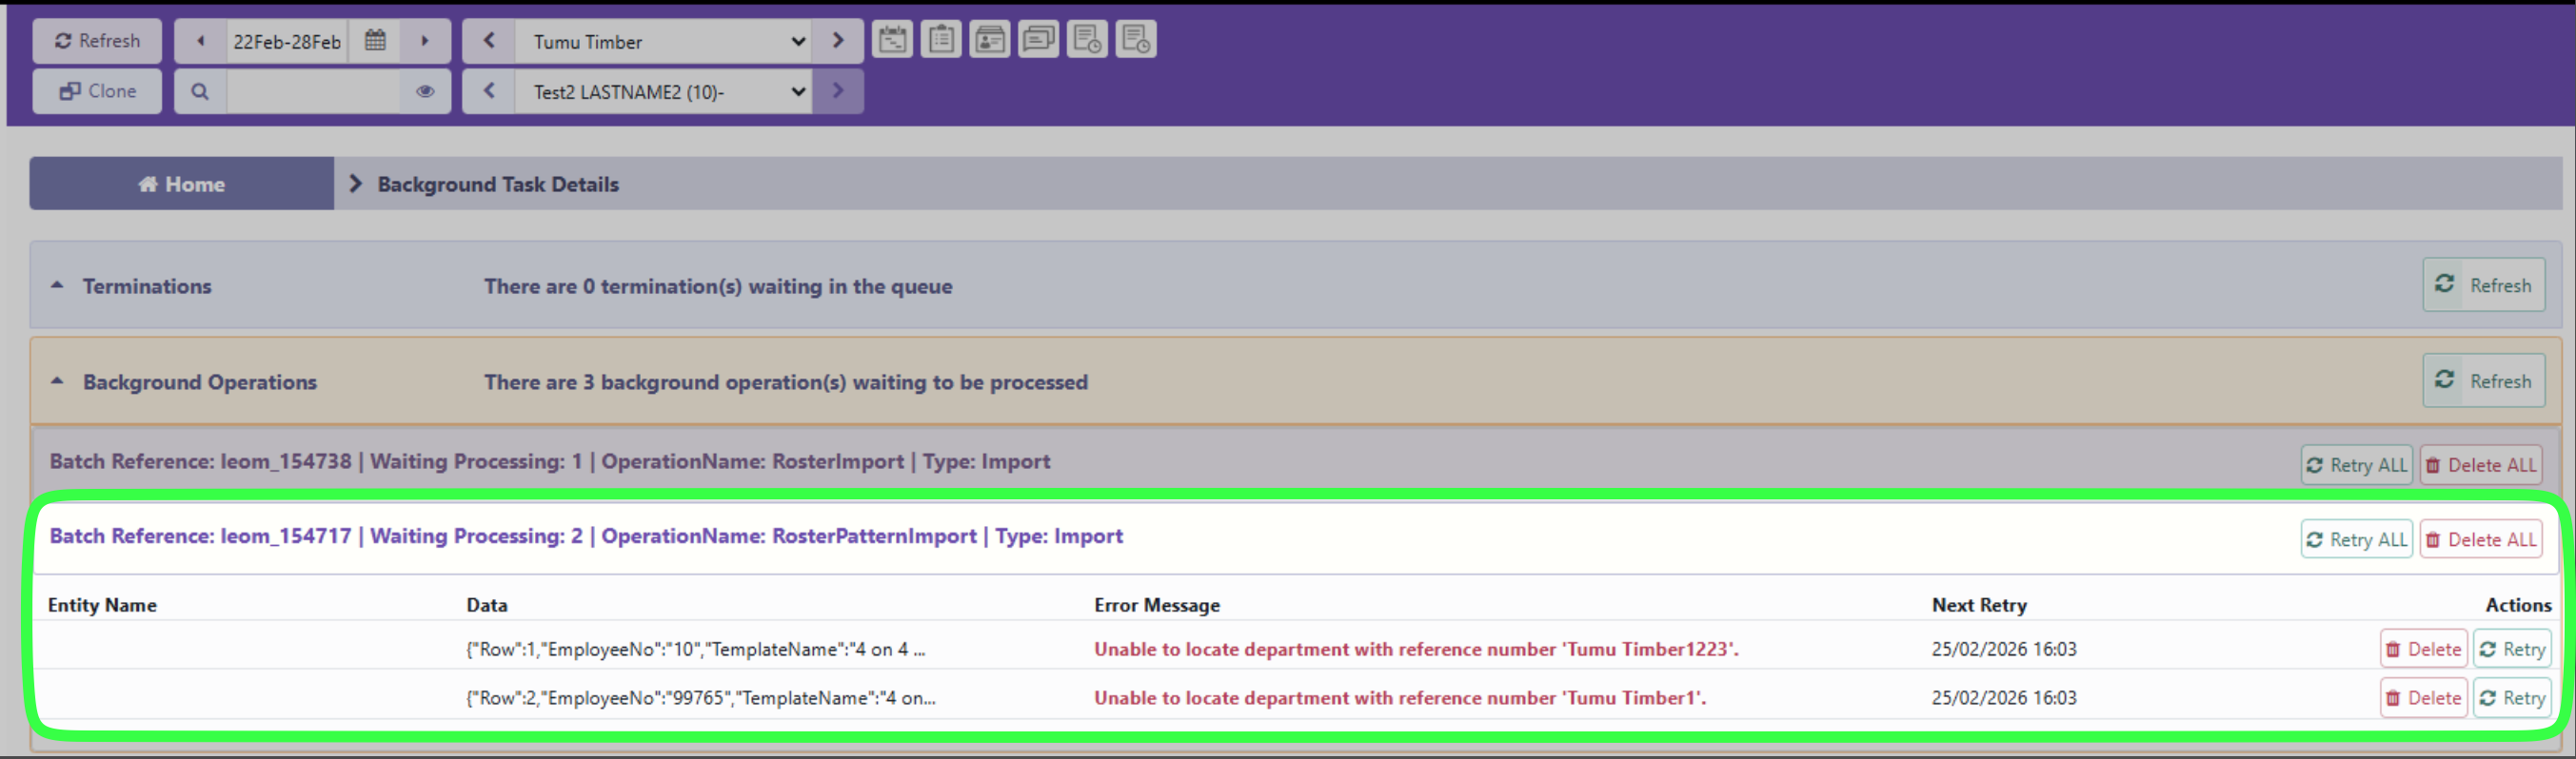Select next department after Tumu Timber
2576x759 pixels.
838,41
